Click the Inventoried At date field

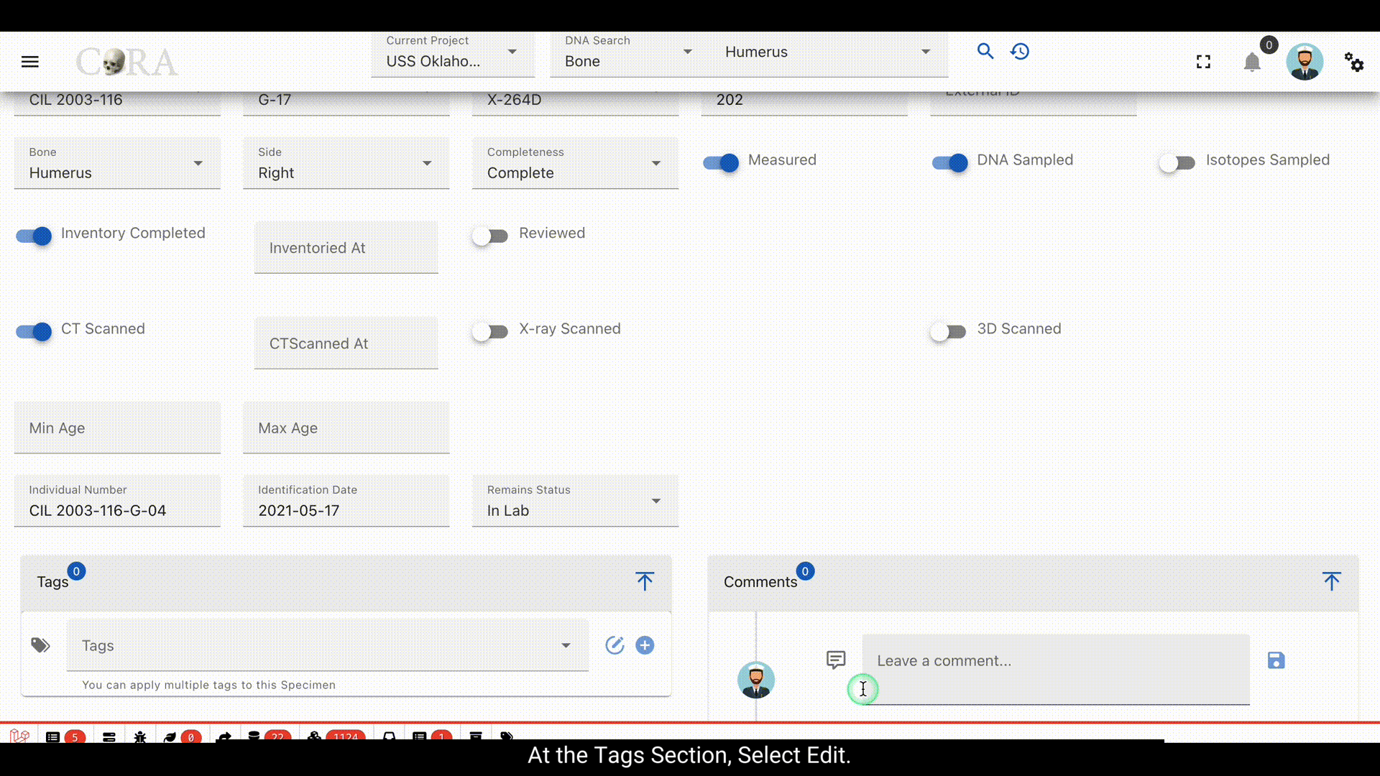click(346, 247)
